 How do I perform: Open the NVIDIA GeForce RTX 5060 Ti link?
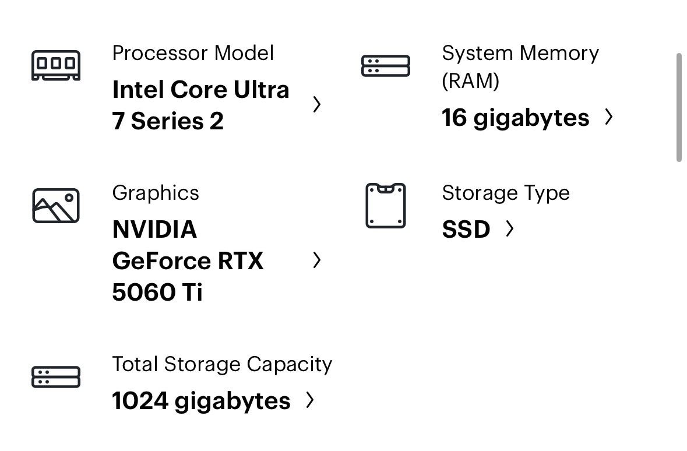pyautogui.click(x=188, y=260)
